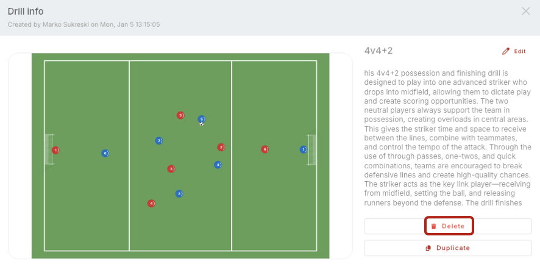Screen dimensions: 540x272
Task: Select red player 5 marker
Action: point(180,115)
